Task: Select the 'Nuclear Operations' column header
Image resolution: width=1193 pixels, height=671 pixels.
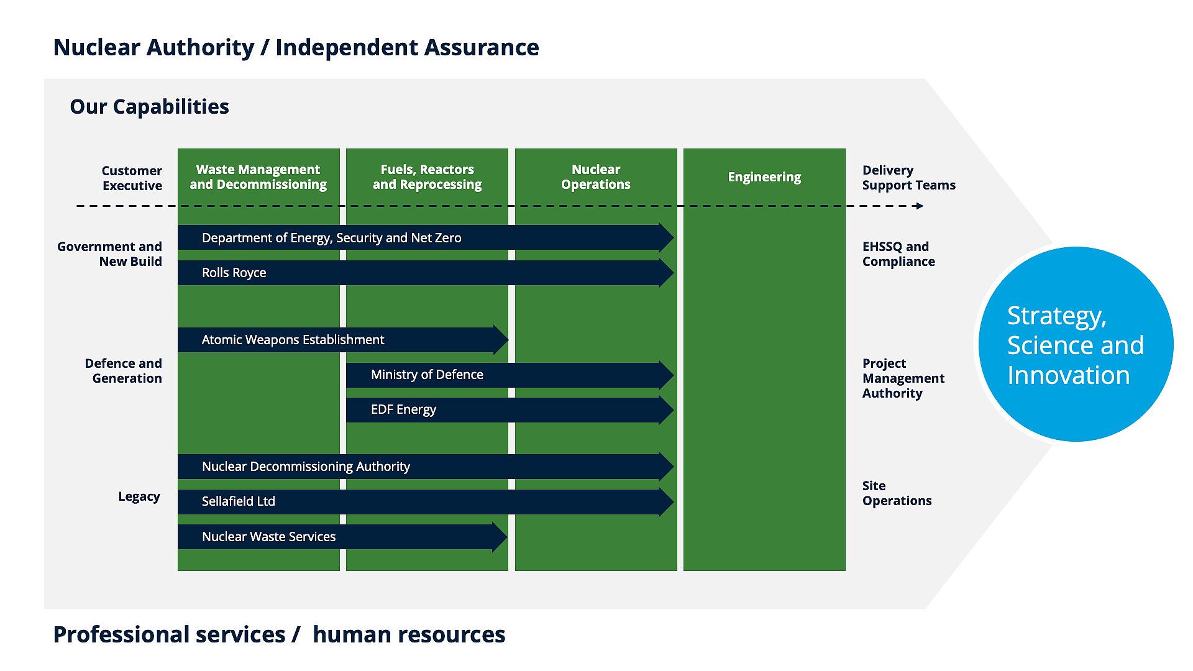Action: [x=596, y=177]
